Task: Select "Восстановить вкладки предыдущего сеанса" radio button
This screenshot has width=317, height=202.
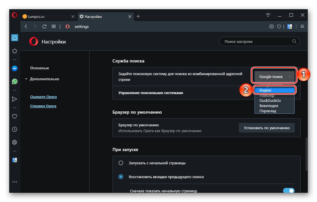Action: pyautogui.click(x=121, y=177)
